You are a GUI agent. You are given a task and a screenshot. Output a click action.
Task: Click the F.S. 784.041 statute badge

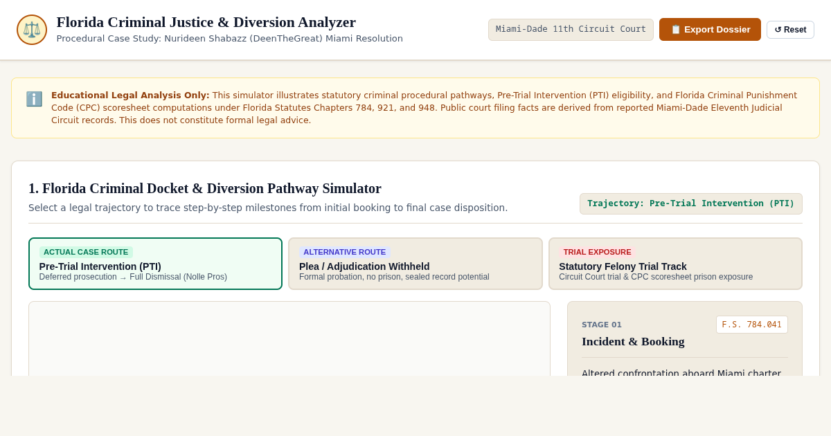point(751,325)
